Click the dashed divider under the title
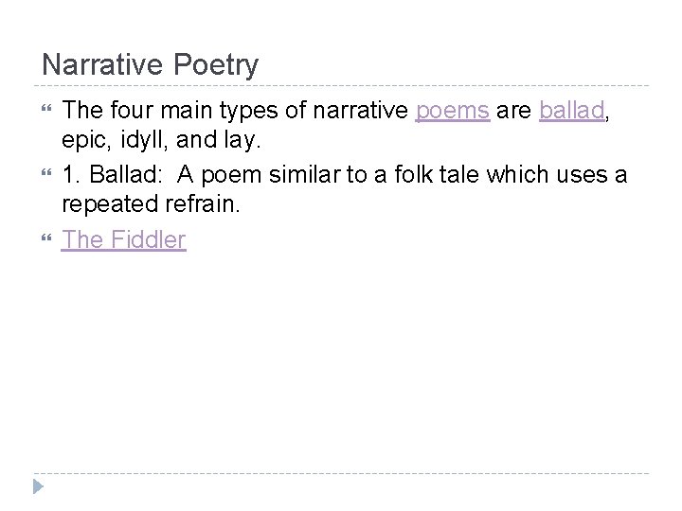The width and height of the screenshot is (682, 511). [x=341, y=86]
